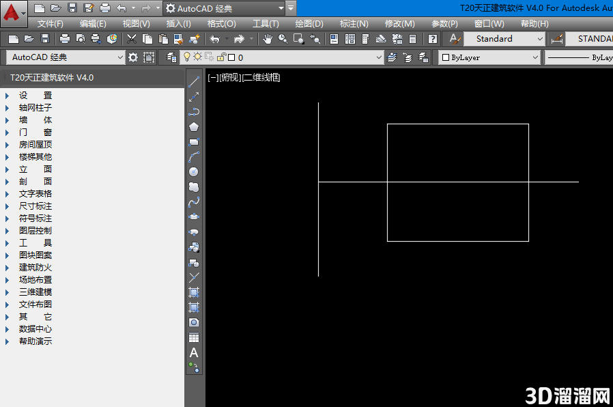Open the QuickCalc calculator icon

pos(412,39)
